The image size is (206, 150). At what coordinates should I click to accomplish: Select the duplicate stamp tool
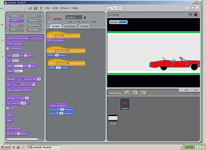point(109,8)
